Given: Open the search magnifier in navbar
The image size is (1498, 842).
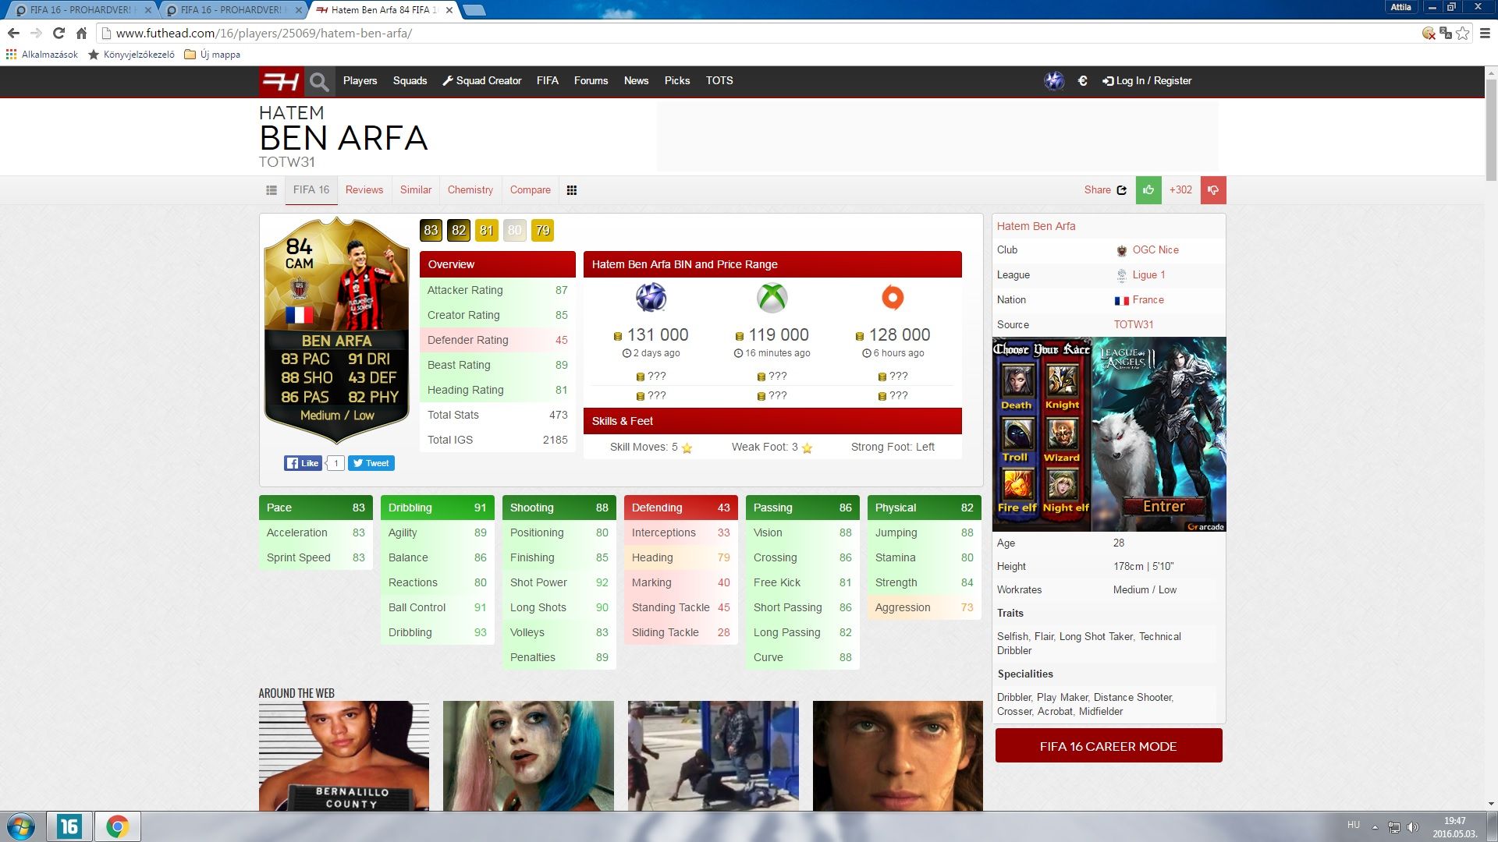Looking at the screenshot, I should (318, 81).
